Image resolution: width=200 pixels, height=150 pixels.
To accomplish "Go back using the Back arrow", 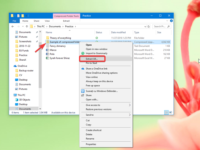I will pyautogui.click(x=12, y=26).
